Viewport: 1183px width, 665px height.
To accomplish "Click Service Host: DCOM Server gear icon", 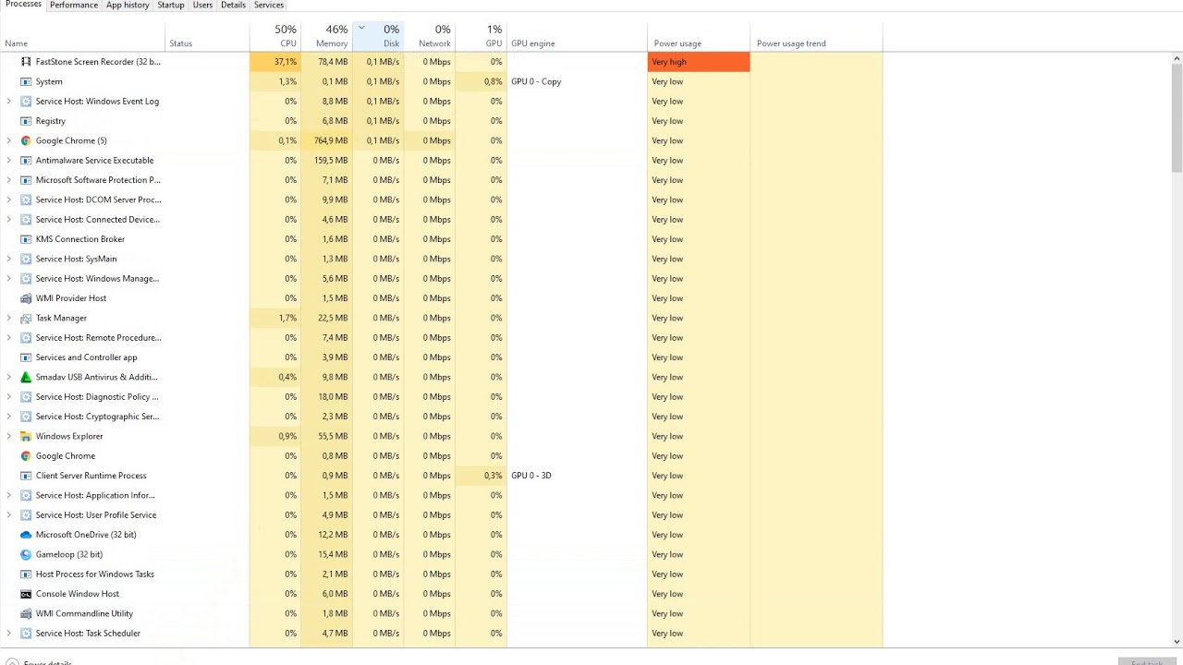I will [26, 199].
